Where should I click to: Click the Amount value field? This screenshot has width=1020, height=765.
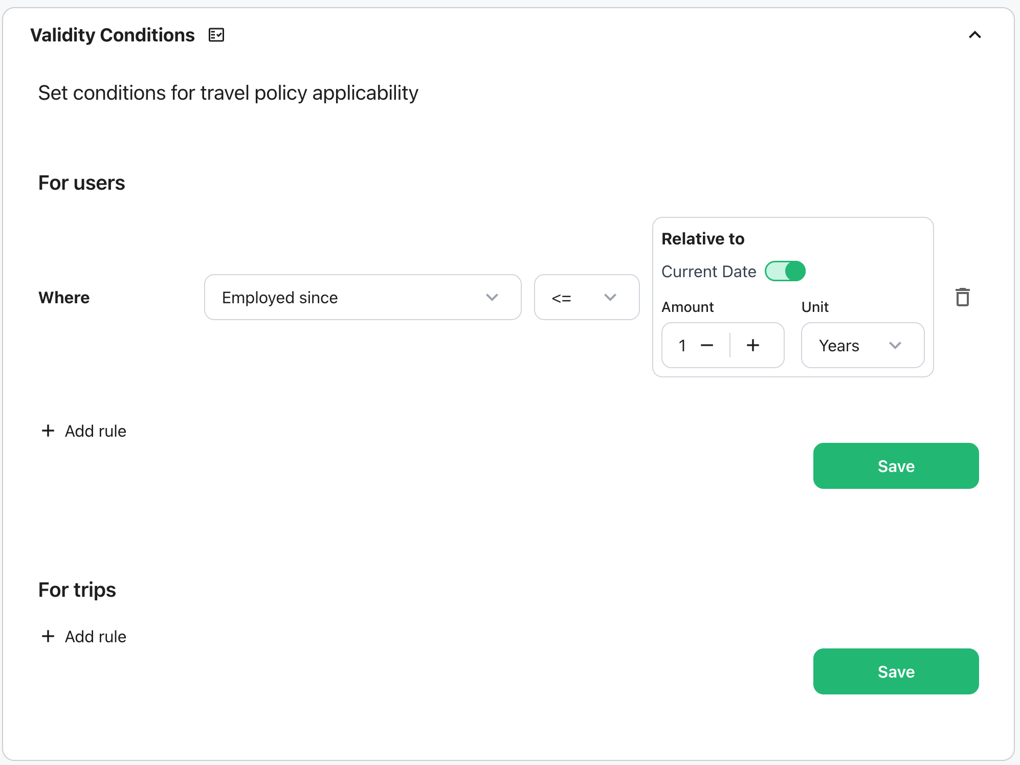point(682,346)
